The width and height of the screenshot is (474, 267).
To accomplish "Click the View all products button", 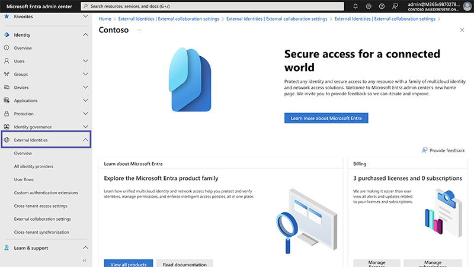I will (x=128, y=263).
